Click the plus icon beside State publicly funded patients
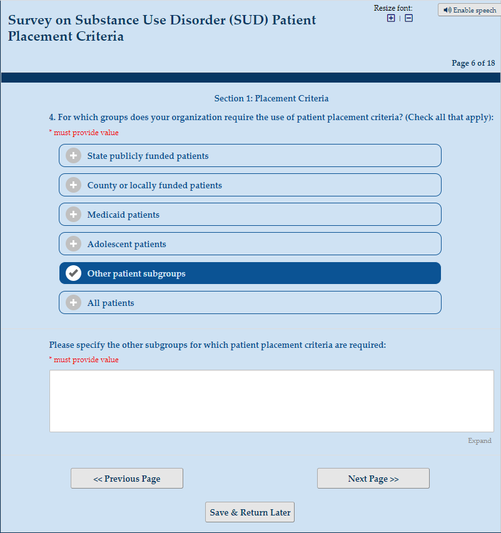This screenshot has width=501, height=533. tap(74, 156)
